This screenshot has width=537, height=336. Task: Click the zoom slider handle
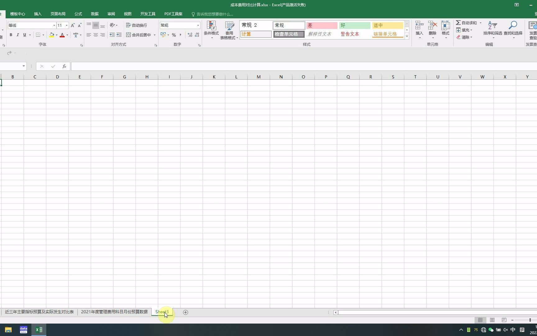(530, 320)
